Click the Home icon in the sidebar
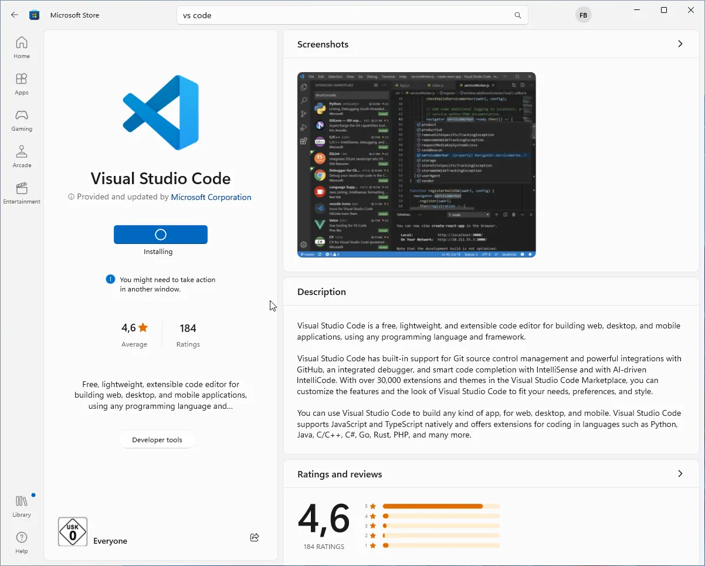This screenshot has height=566, width=705. pos(22,47)
